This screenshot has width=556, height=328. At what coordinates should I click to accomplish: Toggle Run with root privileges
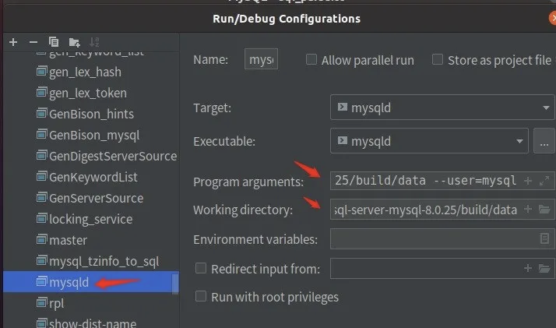201,297
